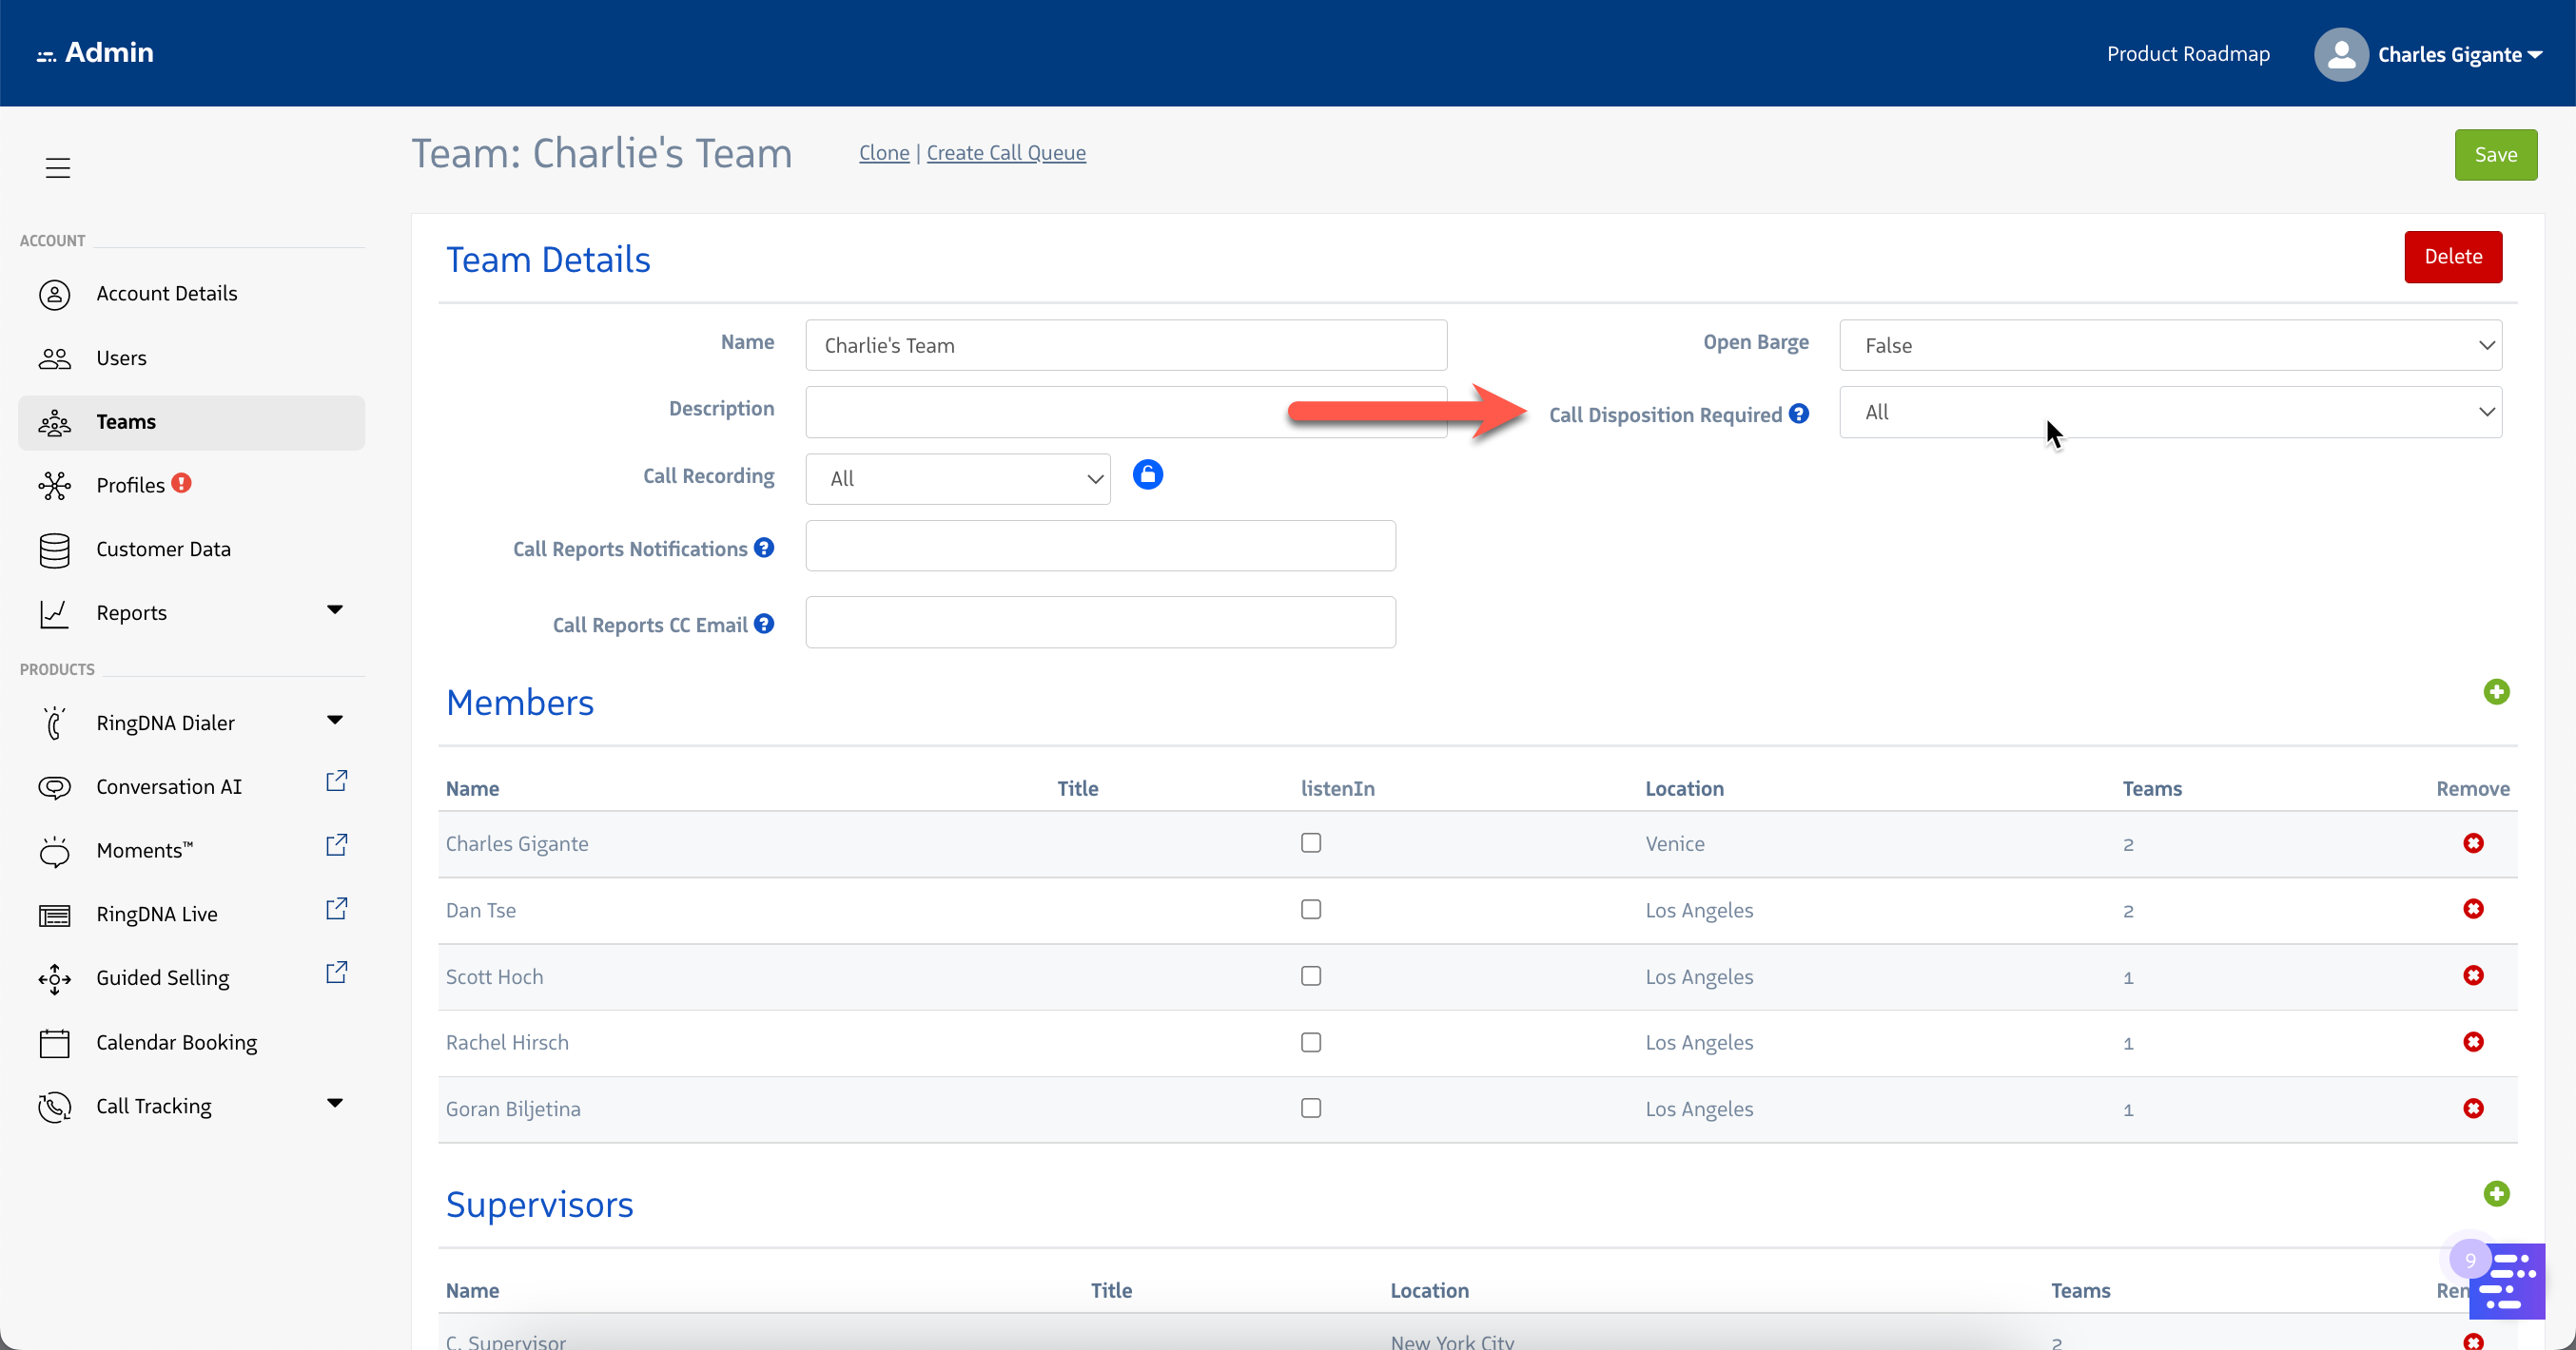Go to Customer Data in sidebar
This screenshot has height=1350, width=2576.
click(163, 549)
